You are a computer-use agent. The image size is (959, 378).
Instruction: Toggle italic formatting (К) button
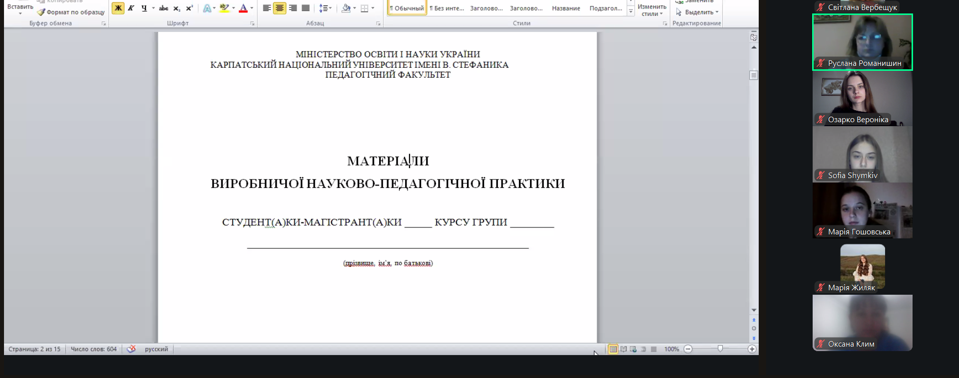click(x=131, y=8)
